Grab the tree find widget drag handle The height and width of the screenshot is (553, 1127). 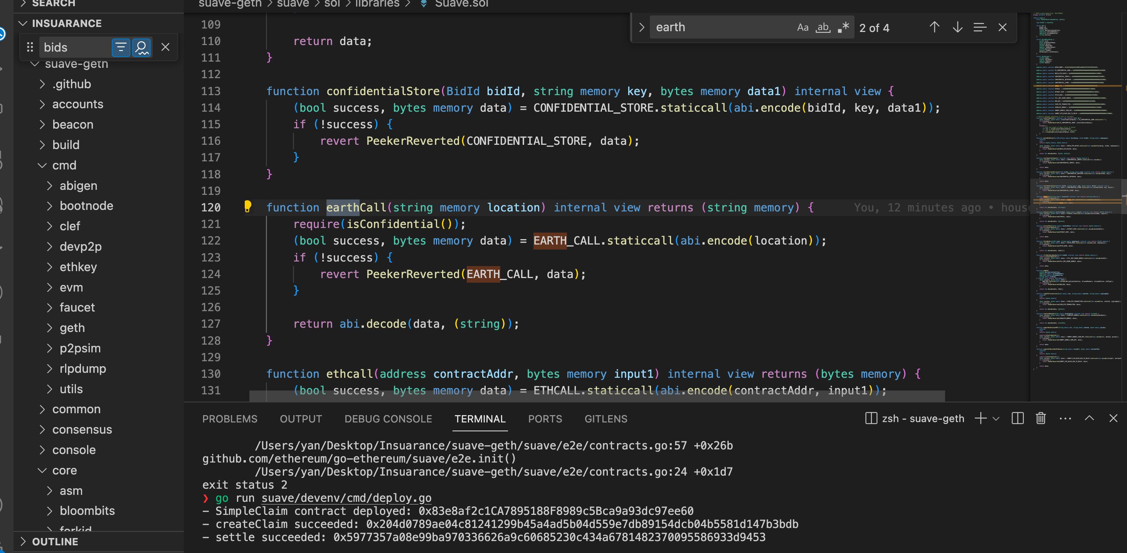[x=30, y=47]
